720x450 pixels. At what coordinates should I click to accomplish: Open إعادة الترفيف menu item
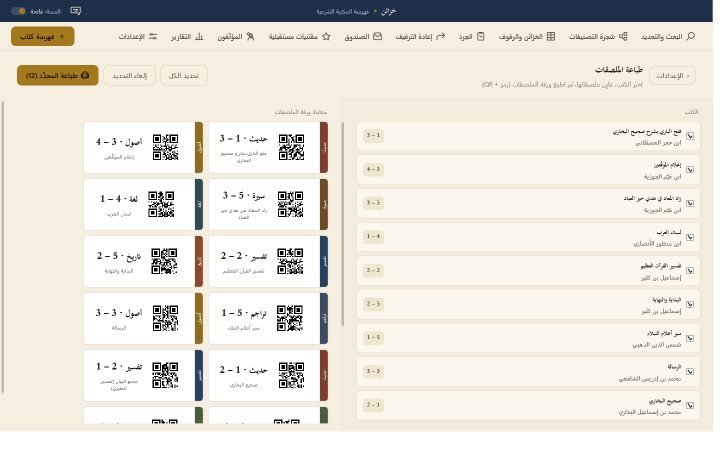pyautogui.click(x=420, y=36)
